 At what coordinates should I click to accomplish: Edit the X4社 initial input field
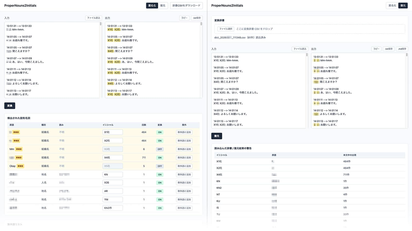(x=113, y=158)
